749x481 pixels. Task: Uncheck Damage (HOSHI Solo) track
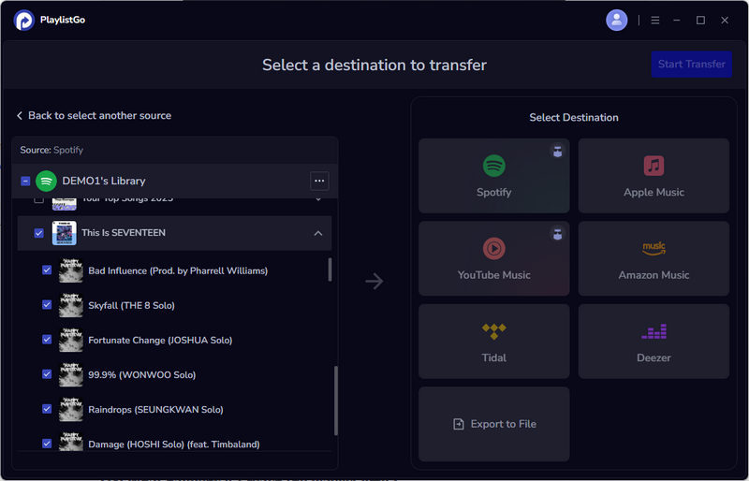pyautogui.click(x=47, y=444)
